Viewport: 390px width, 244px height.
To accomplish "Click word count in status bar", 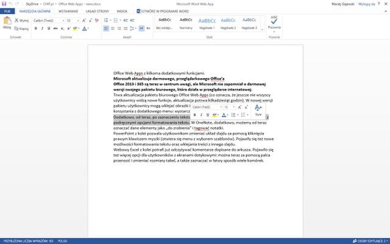I will (29, 241).
